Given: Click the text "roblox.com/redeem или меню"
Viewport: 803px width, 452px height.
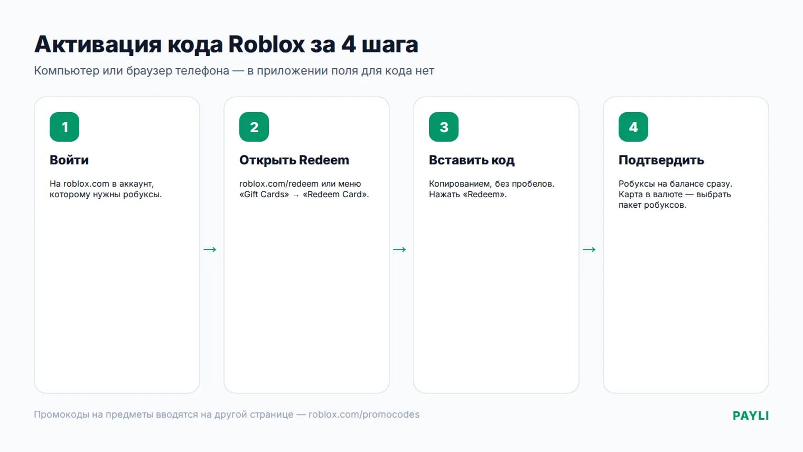Looking at the screenshot, I should pyautogui.click(x=300, y=184).
